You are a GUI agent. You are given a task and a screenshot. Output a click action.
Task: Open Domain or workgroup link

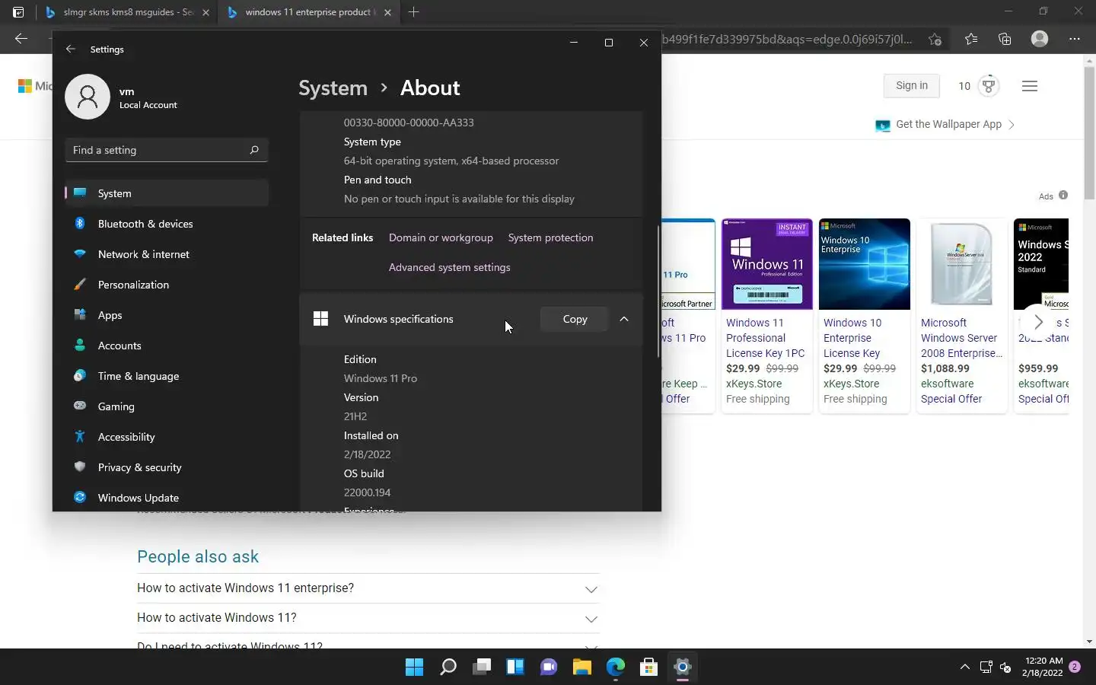tap(441, 237)
